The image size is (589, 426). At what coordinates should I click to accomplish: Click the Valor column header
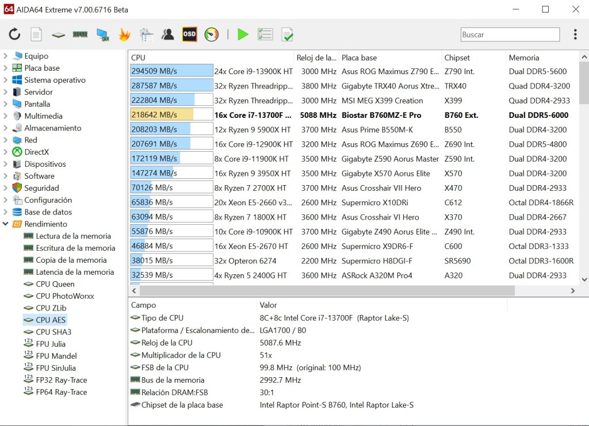point(381,305)
